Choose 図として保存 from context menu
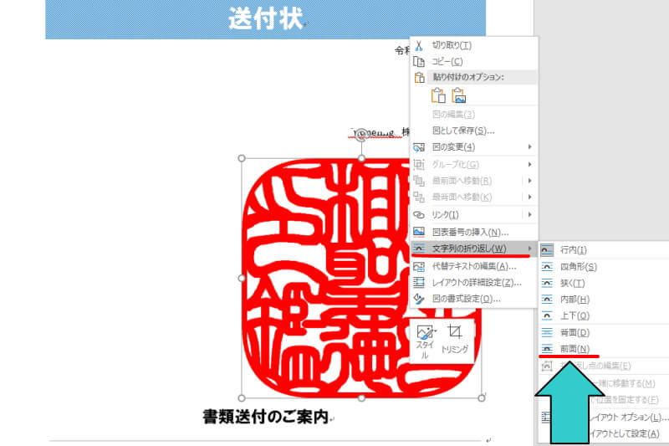The height and width of the screenshot is (446, 669). [462, 131]
